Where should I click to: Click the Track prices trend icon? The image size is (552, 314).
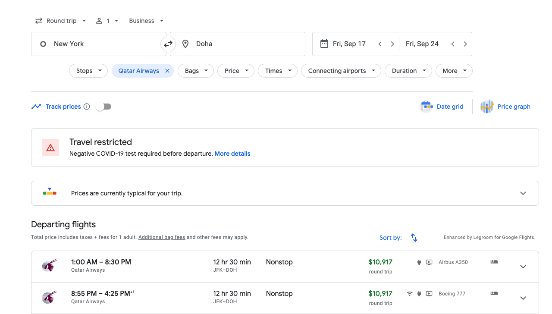point(36,107)
